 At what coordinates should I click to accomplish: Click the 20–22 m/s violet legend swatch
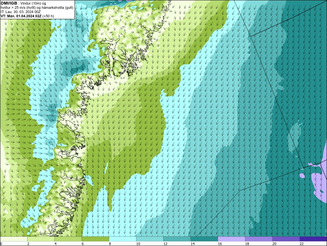click(x=286, y=239)
